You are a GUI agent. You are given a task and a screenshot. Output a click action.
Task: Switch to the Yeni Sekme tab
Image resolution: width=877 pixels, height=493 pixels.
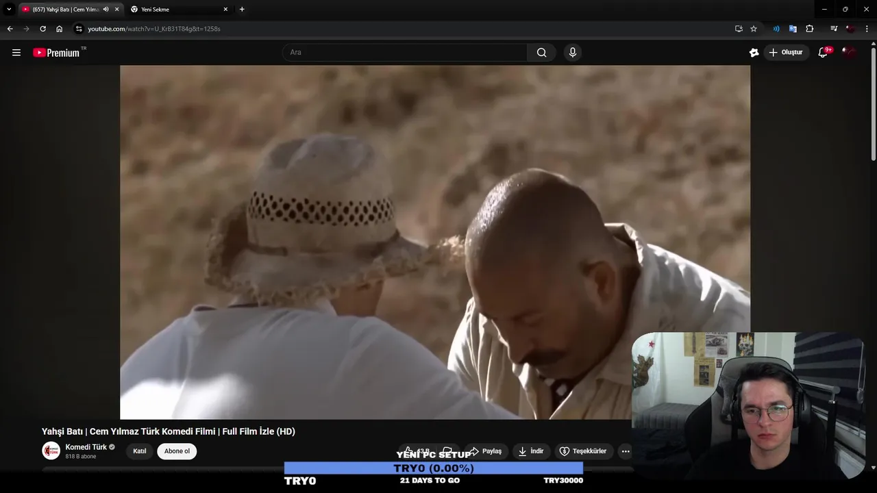[180, 9]
